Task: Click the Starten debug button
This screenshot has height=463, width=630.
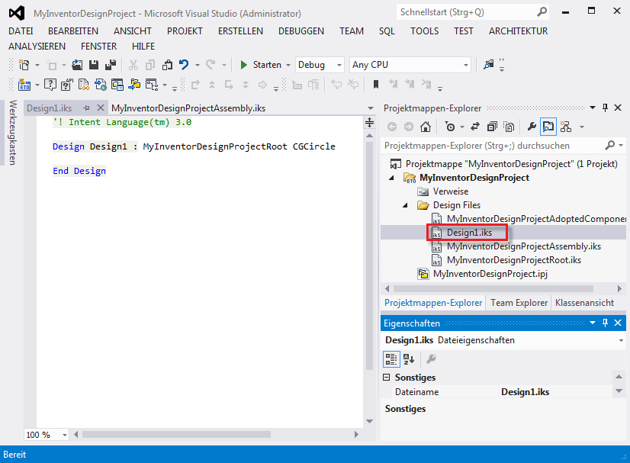Action: [260, 65]
